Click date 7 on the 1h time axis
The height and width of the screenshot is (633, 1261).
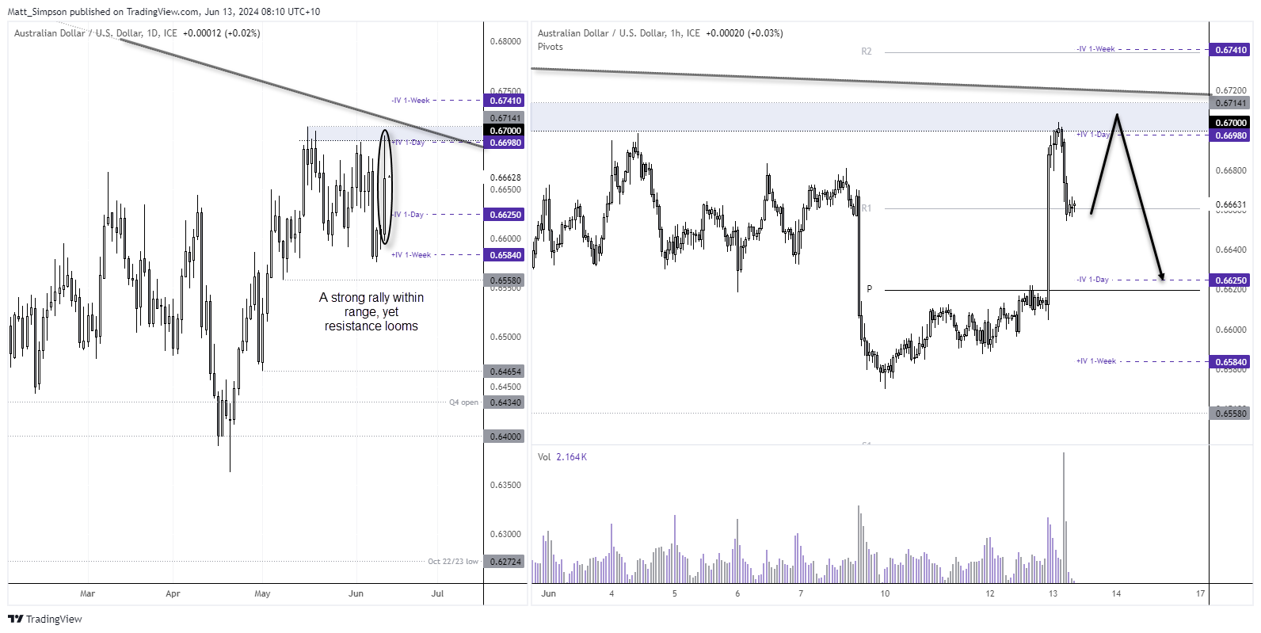(x=801, y=593)
